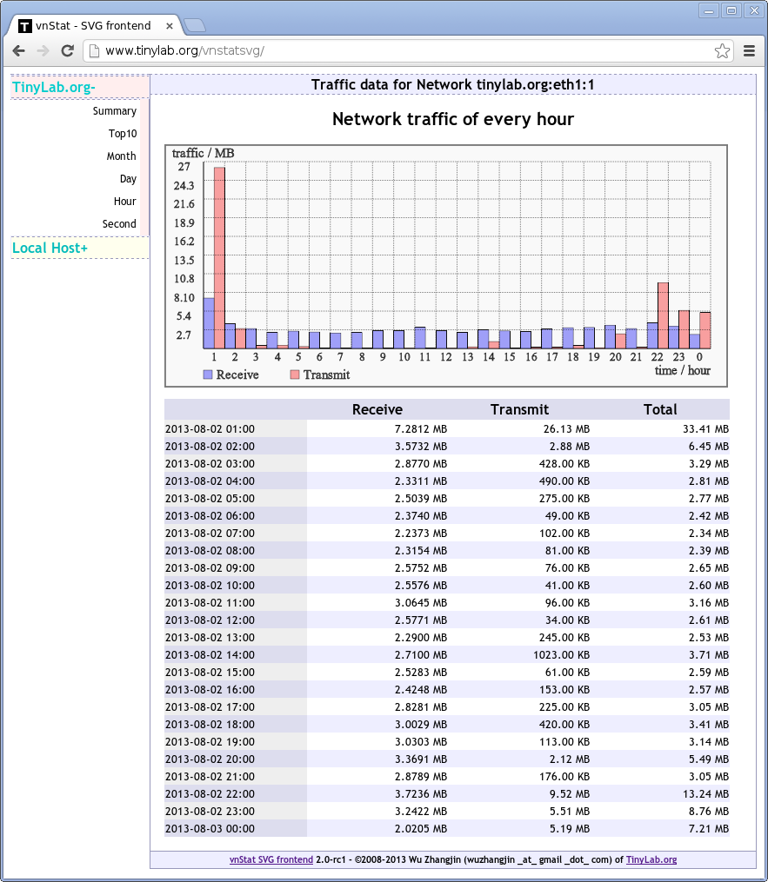Viewport: 768px width, 882px height.
Task: Click the browser forward arrow button
Action: point(43,51)
